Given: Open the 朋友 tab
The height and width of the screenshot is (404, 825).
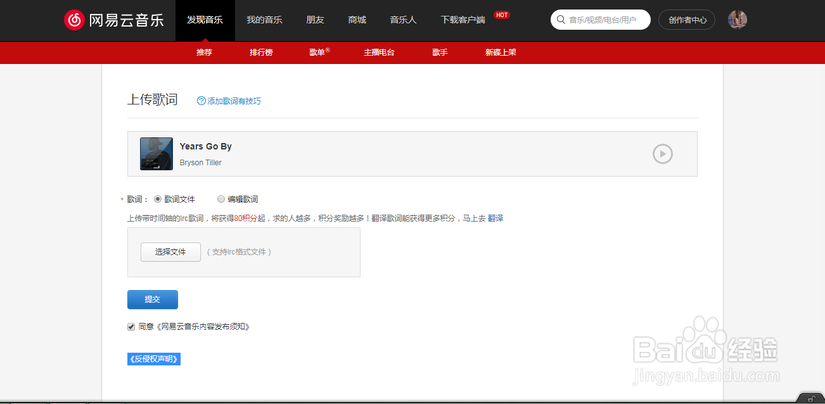Looking at the screenshot, I should pyautogui.click(x=315, y=20).
